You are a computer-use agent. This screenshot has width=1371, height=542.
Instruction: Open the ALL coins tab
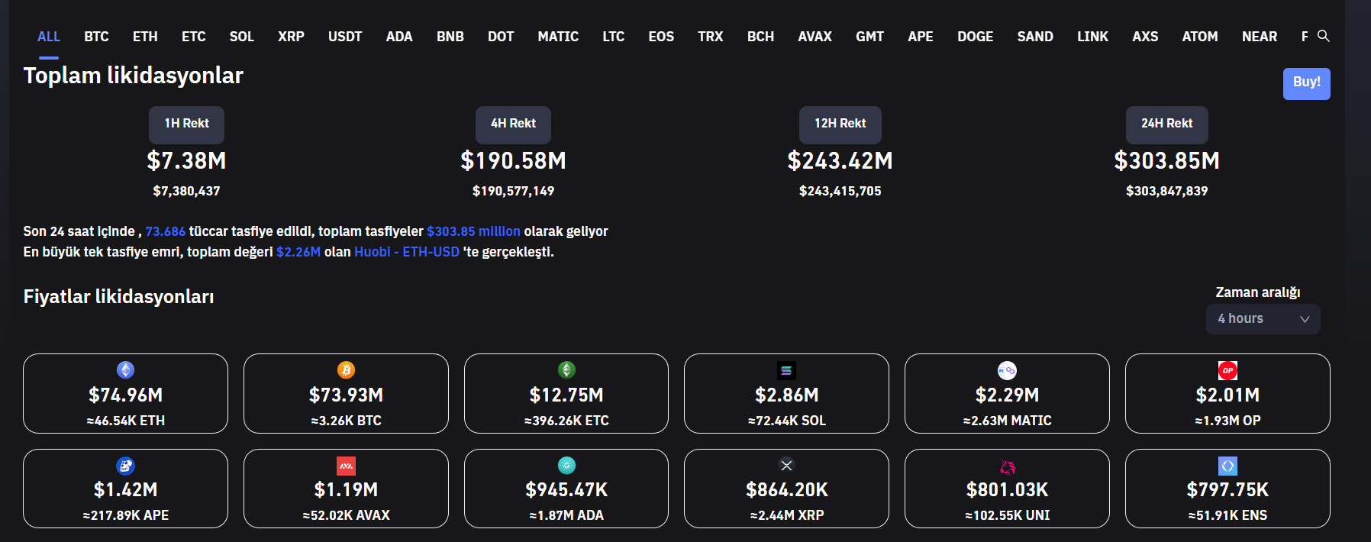pyautogui.click(x=49, y=37)
